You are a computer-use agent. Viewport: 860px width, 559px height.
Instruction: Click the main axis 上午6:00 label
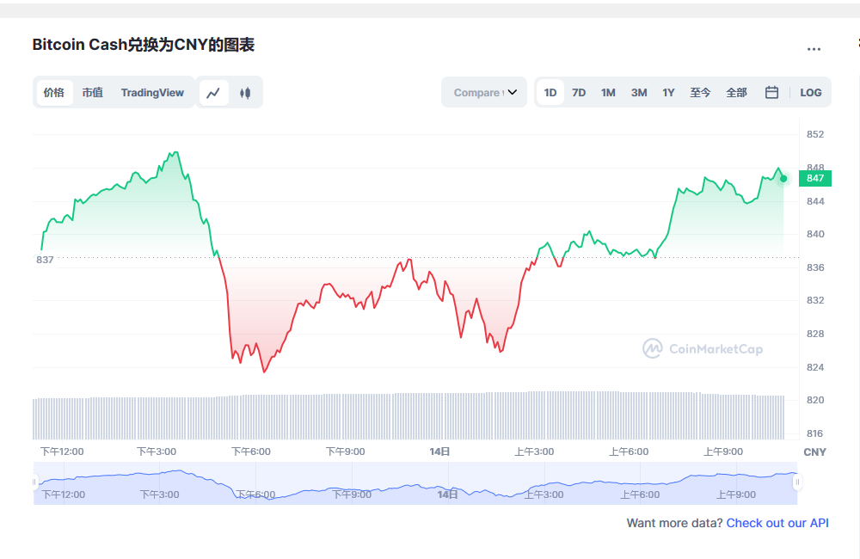coord(629,451)
